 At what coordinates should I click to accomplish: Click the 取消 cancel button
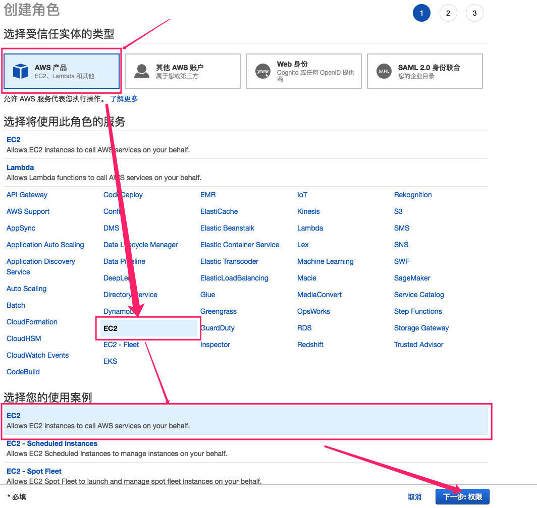tap(414, 497)
